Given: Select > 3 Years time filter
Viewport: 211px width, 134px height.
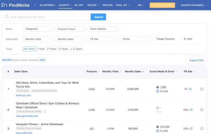Looking at the screenshot, I should point(76,49).
